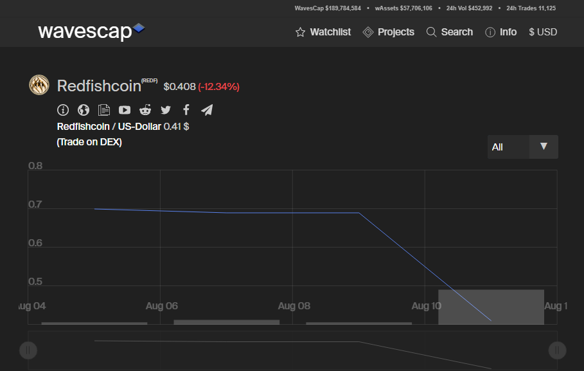Open the Redfishcoin Reddit icon
This screenshot has height=371, width=584.
click(x=145, y=110)
